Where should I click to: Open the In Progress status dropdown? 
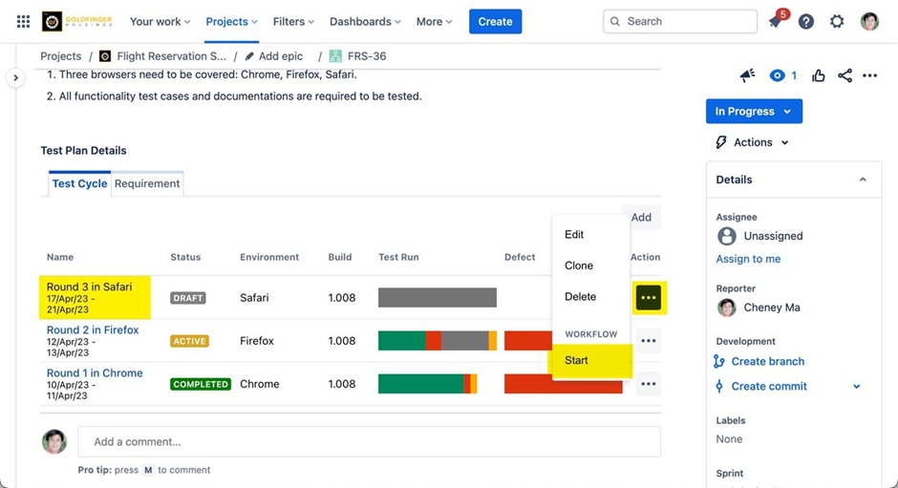pos(754,112)
